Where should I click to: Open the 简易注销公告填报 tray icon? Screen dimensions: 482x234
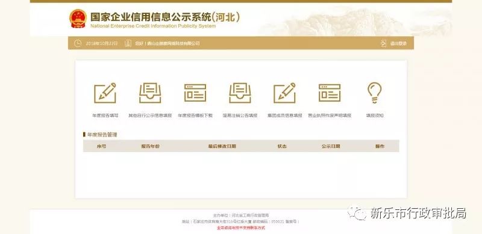pyautogui.click(x=240, y=93)
